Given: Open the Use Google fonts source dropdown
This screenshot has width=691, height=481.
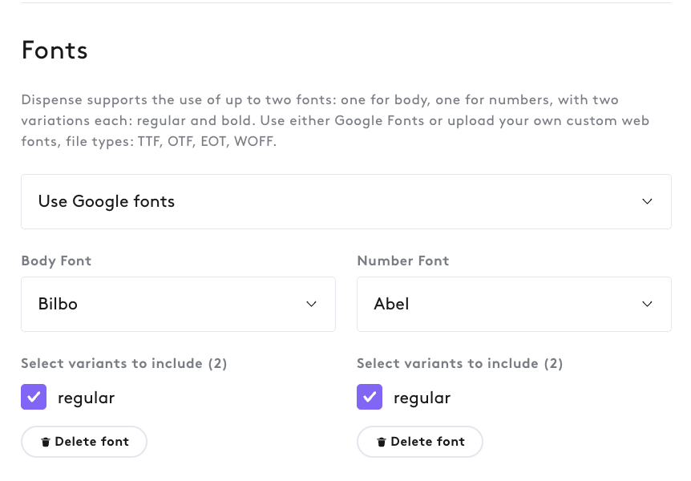Looking at the screenshot, I should pyautogui.click(x=346, y=201).
